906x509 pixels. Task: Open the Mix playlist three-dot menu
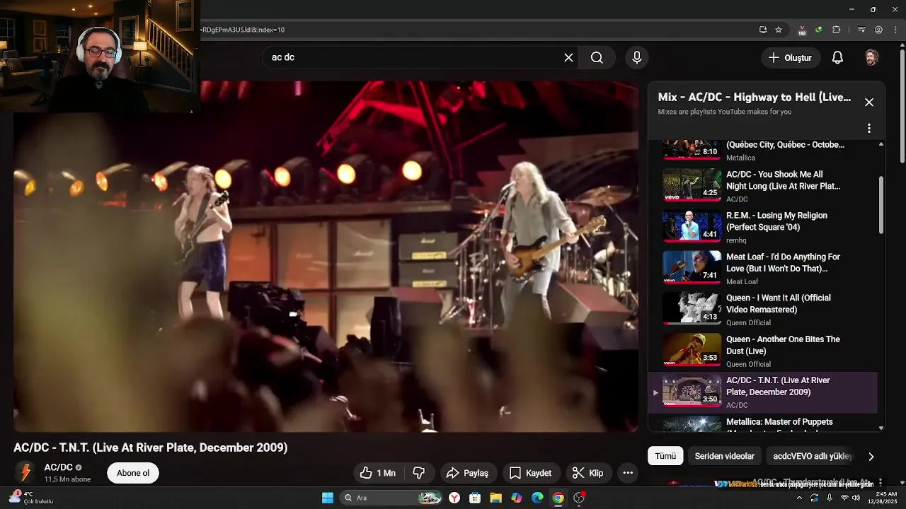pos(869,129)
